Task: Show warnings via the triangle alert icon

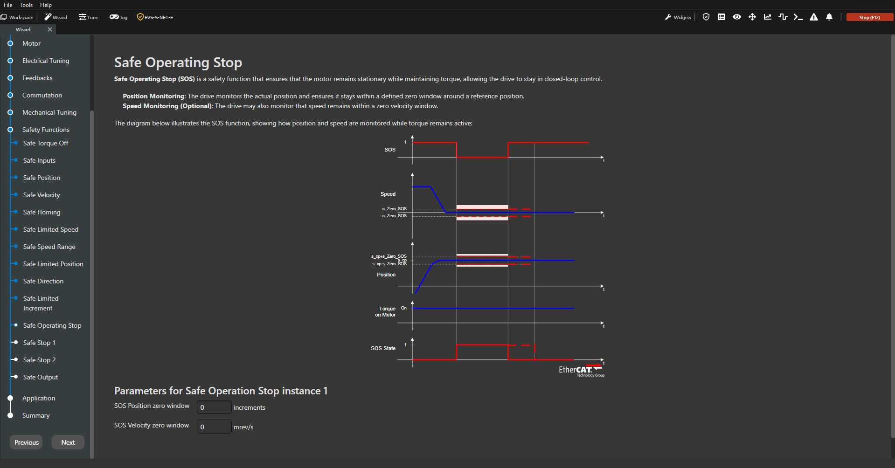Action: (813, 17)
